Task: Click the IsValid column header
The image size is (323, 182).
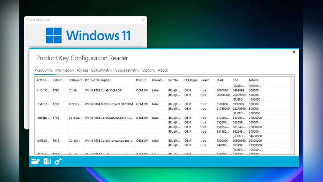Action: [207, 80]
